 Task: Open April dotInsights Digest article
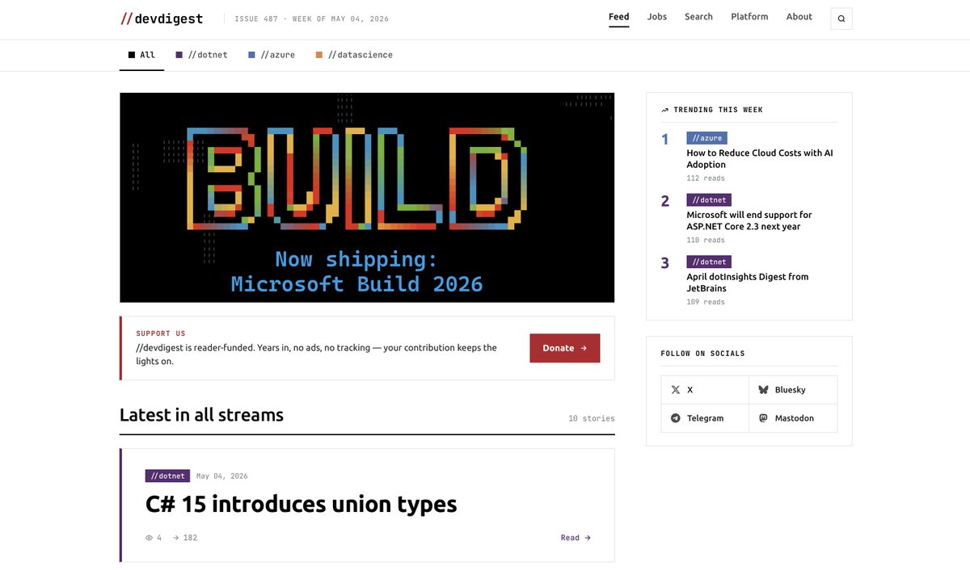point(748,283)
